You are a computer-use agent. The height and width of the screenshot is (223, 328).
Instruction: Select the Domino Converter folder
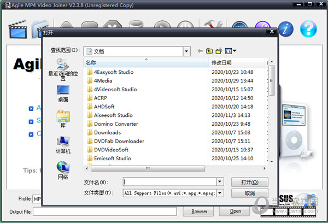(113, 124)
